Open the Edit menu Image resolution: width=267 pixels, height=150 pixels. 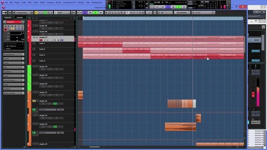point(11,2)
